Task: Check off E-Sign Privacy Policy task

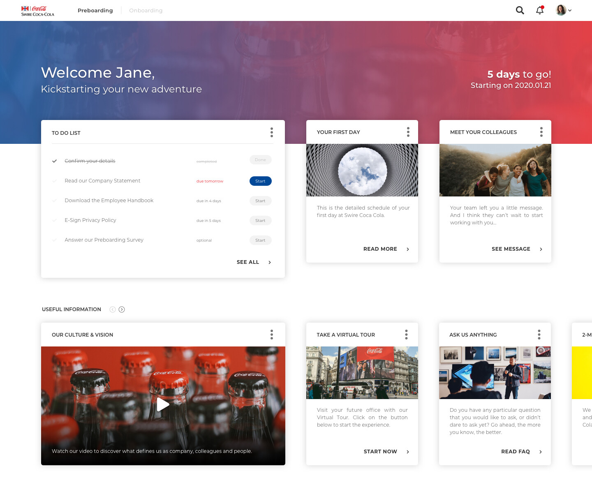Action: pyautogui.click(x=55, y=220)
